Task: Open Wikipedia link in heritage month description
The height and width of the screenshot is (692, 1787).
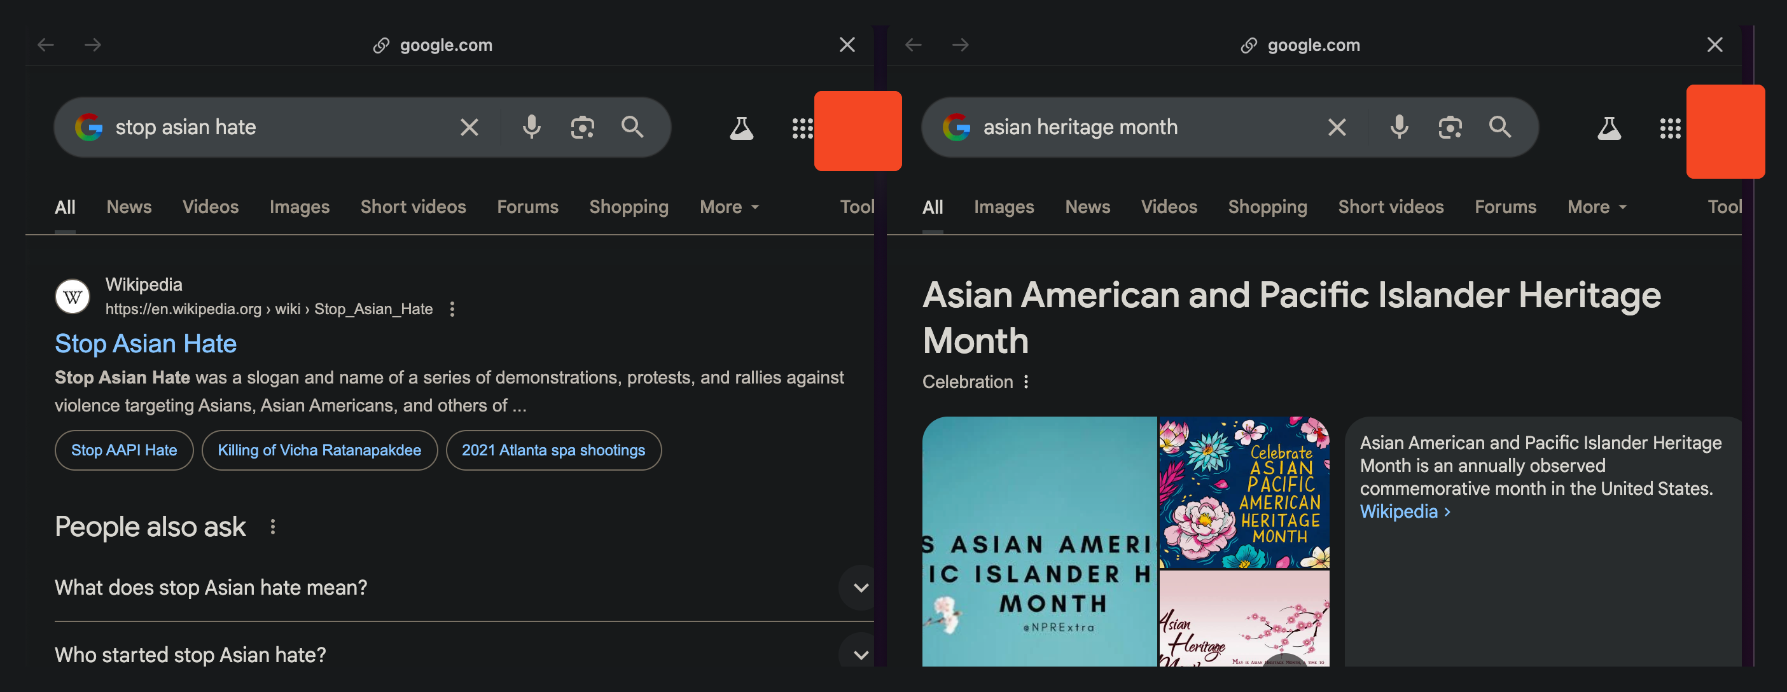Action: (1405, 512)
